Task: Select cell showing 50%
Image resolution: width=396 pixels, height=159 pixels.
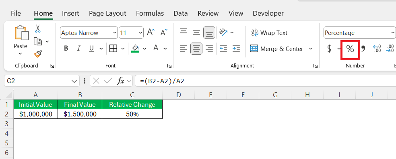Action: 132,114
